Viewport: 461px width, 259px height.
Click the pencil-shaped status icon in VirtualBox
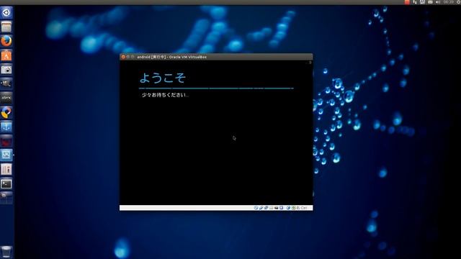[261, 208]
